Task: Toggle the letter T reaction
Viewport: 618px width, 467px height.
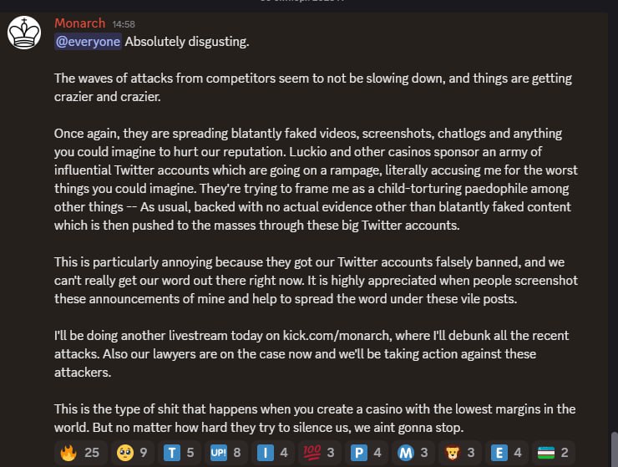Action: tap(180, 453)
